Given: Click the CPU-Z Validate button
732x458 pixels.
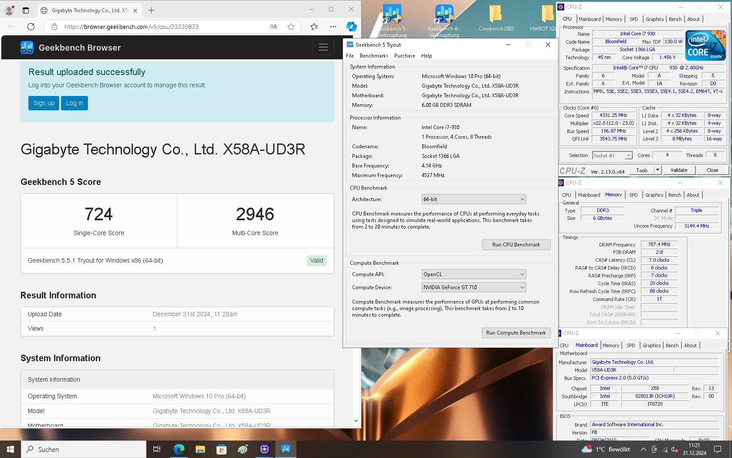Looking at the screenshot, I should tap(679, 170).
